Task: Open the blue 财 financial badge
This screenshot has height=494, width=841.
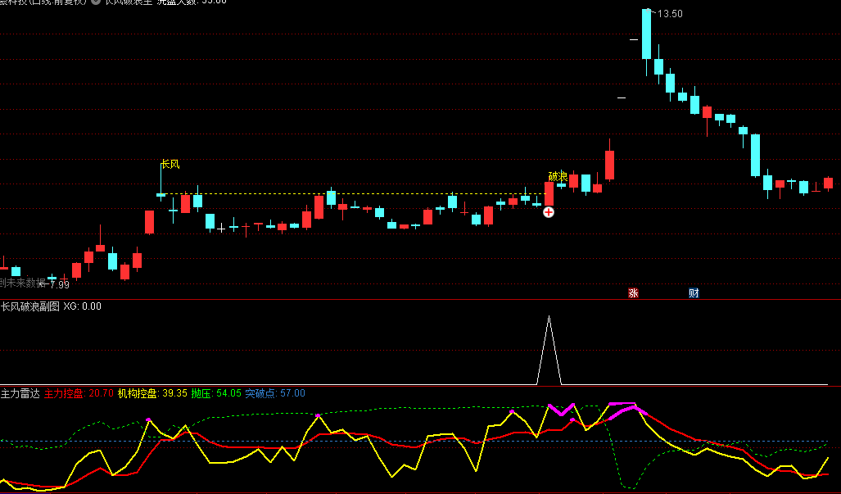Action: [x=694, y=292]
